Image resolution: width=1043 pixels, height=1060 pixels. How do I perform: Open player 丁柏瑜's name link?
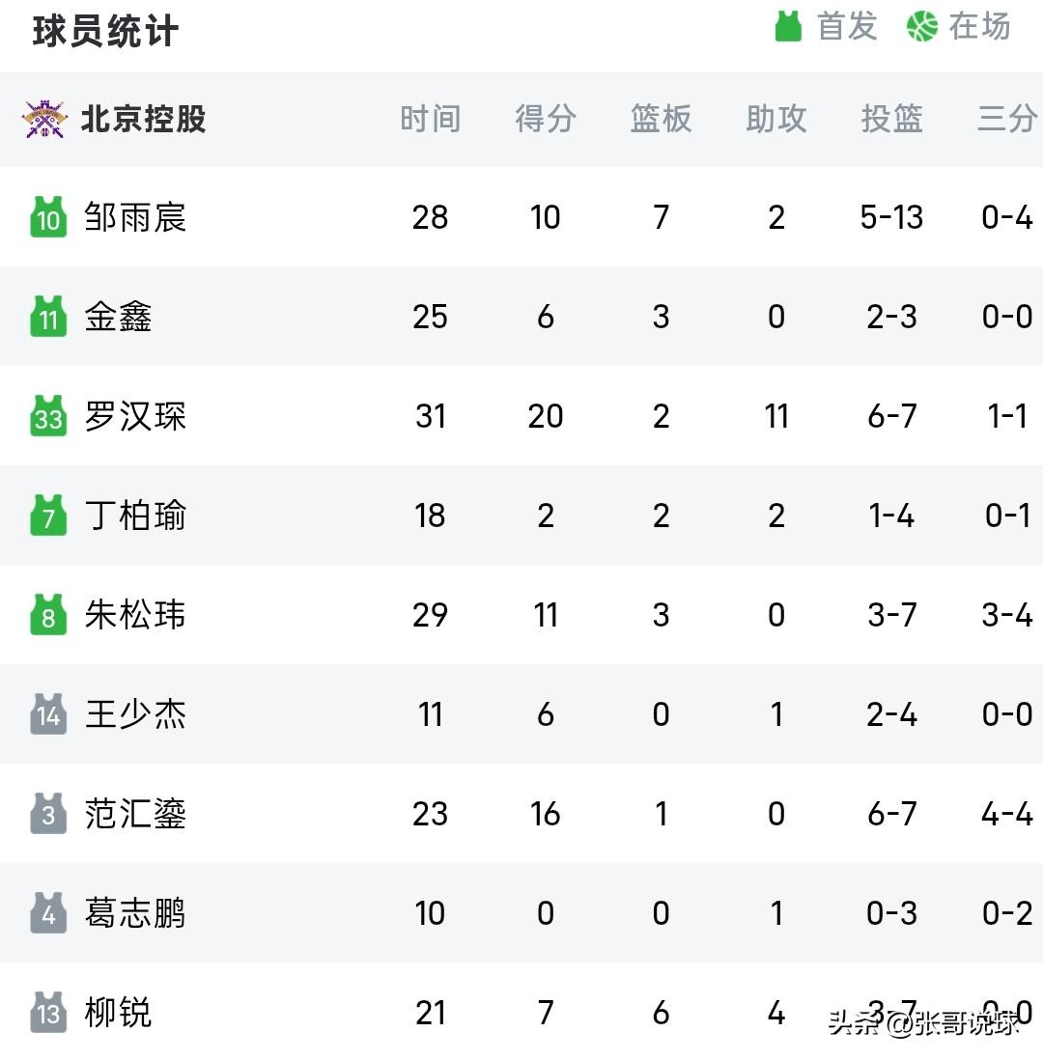(135, 516)
